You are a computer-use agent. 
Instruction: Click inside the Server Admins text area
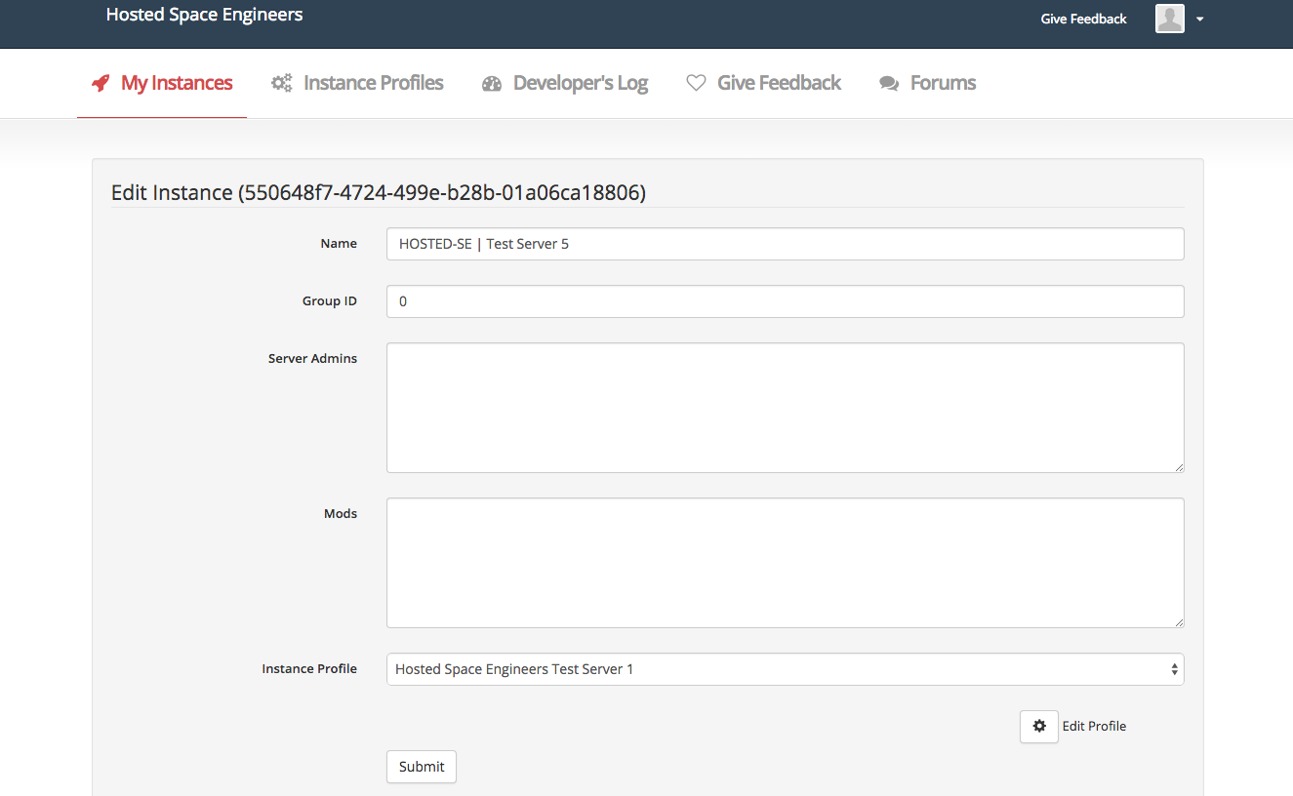(x=786, y=408)
